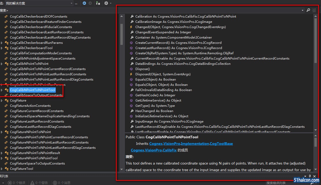Select the CalibrationImage member row

coord(174,22)
